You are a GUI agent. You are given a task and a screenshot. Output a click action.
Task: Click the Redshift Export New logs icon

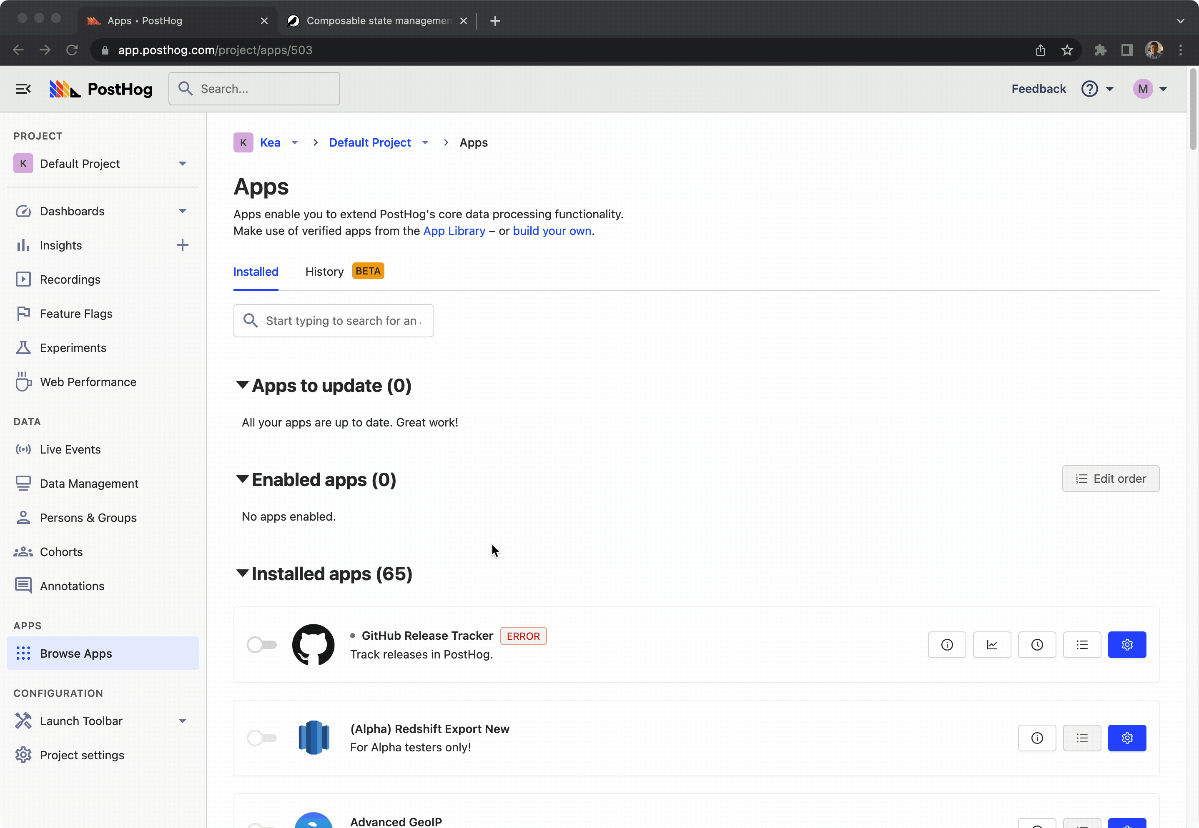(1081, 738)
